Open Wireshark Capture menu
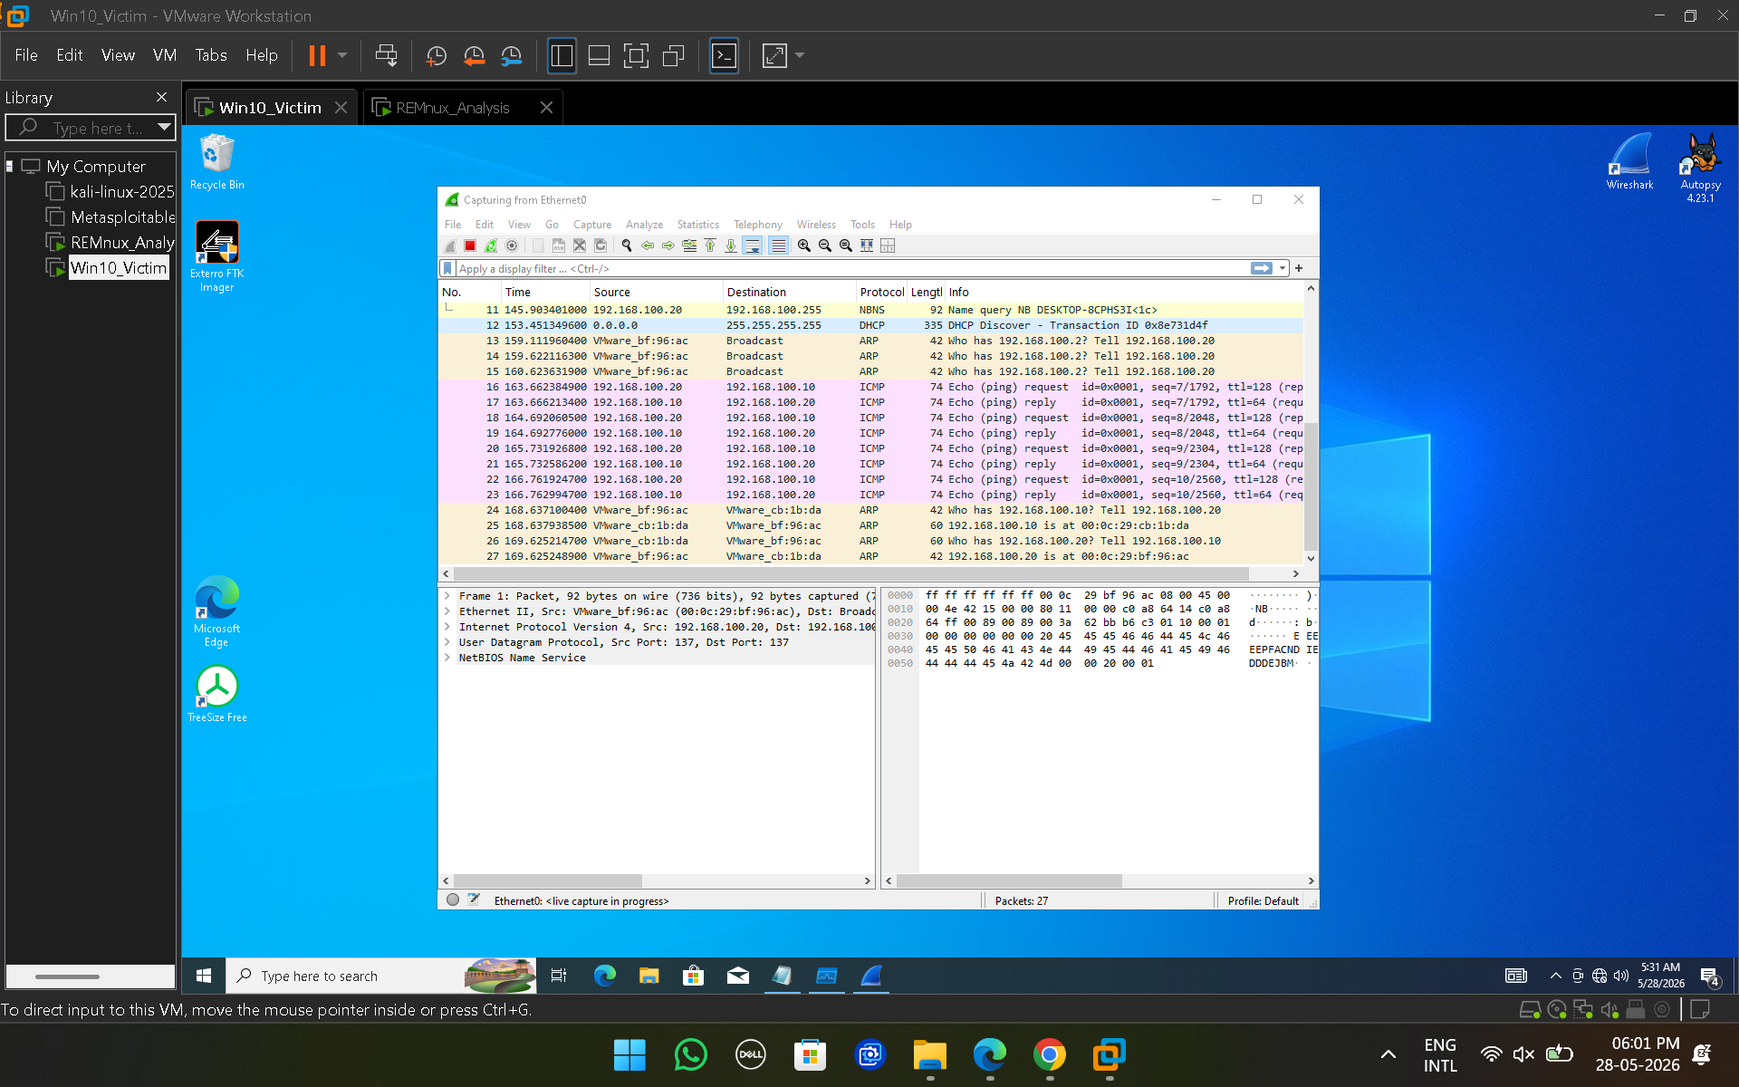Image resolution: width=1739 pixels, height=1087 pixels. pyautogui.click(x=592, y=225)
